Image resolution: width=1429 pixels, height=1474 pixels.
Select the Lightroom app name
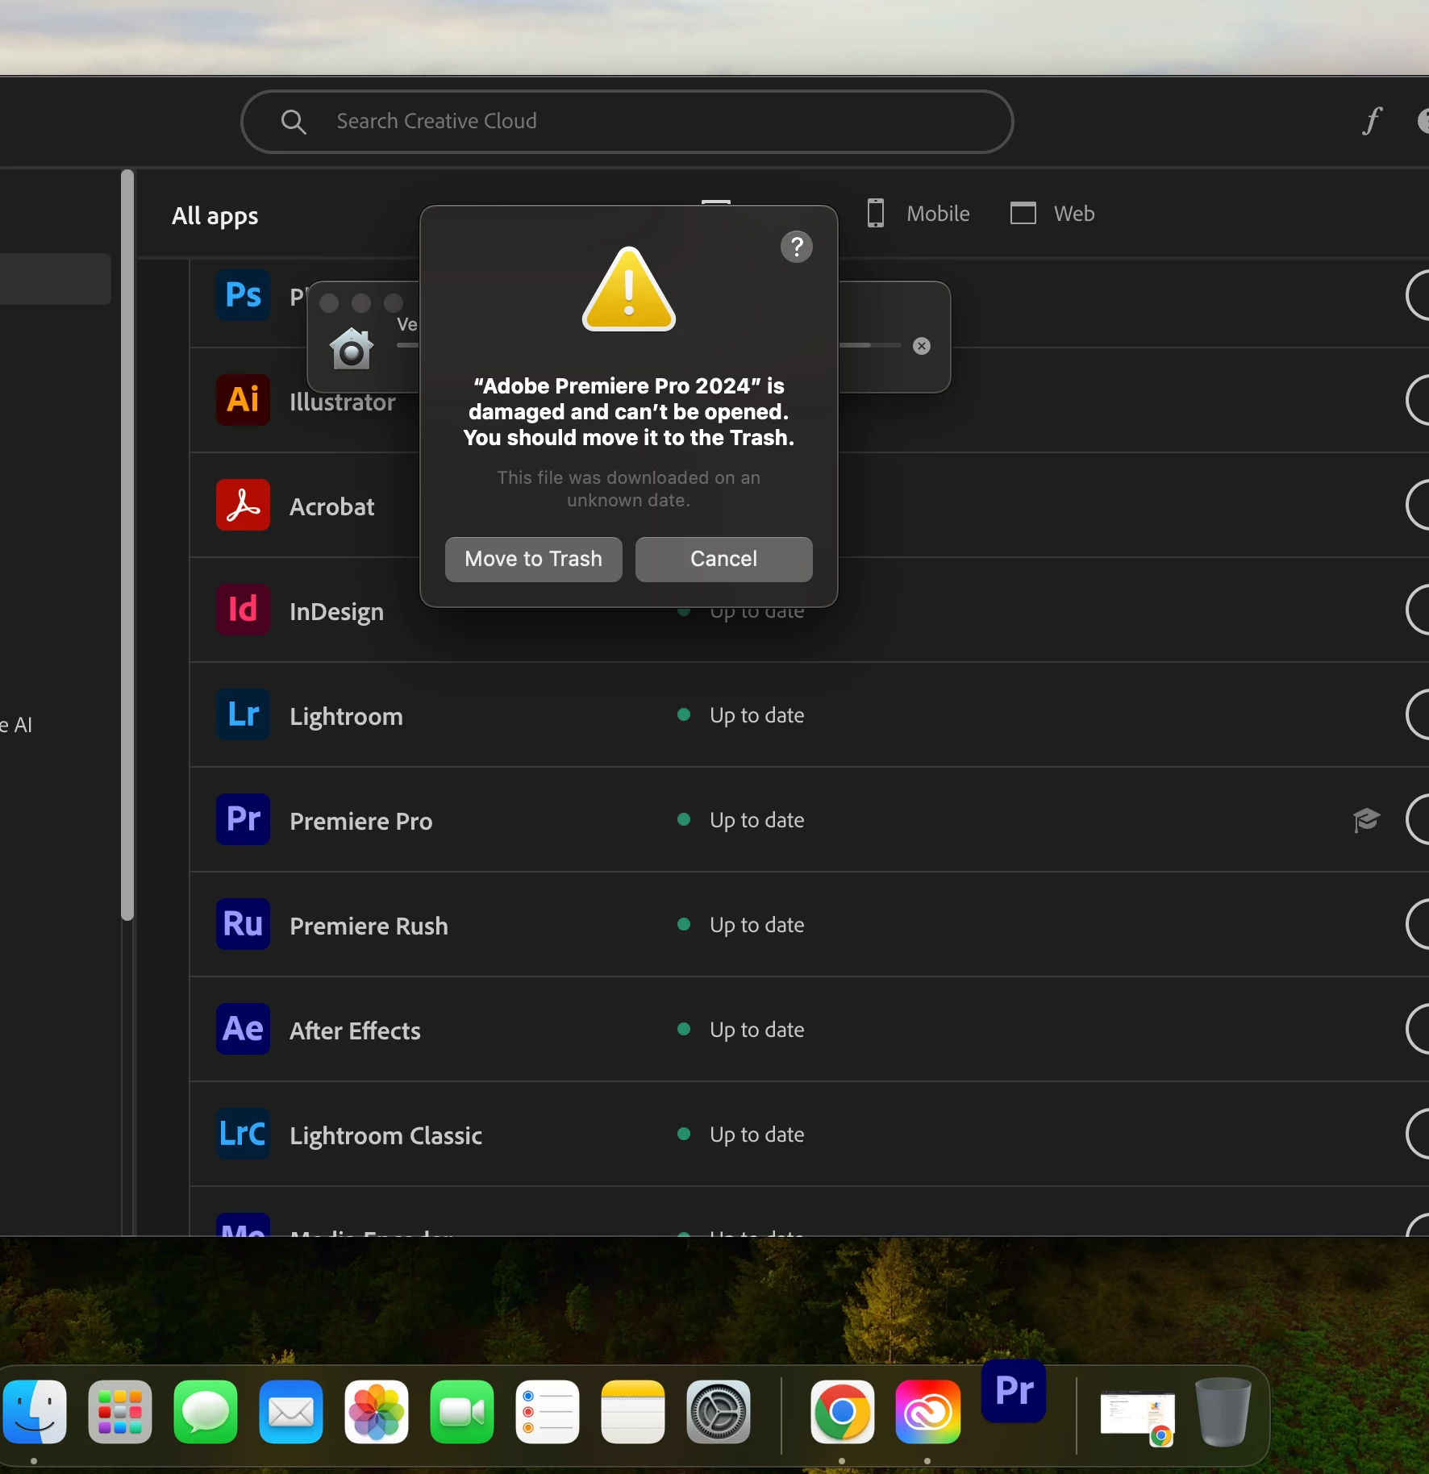click(x=346, y=717)
